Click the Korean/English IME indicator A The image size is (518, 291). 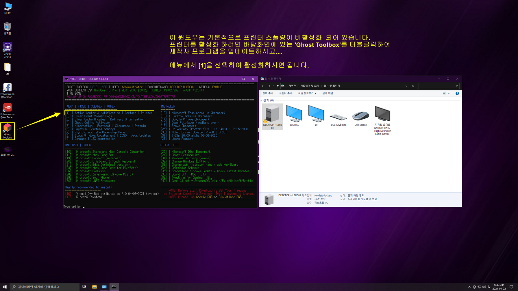[489, 287]
